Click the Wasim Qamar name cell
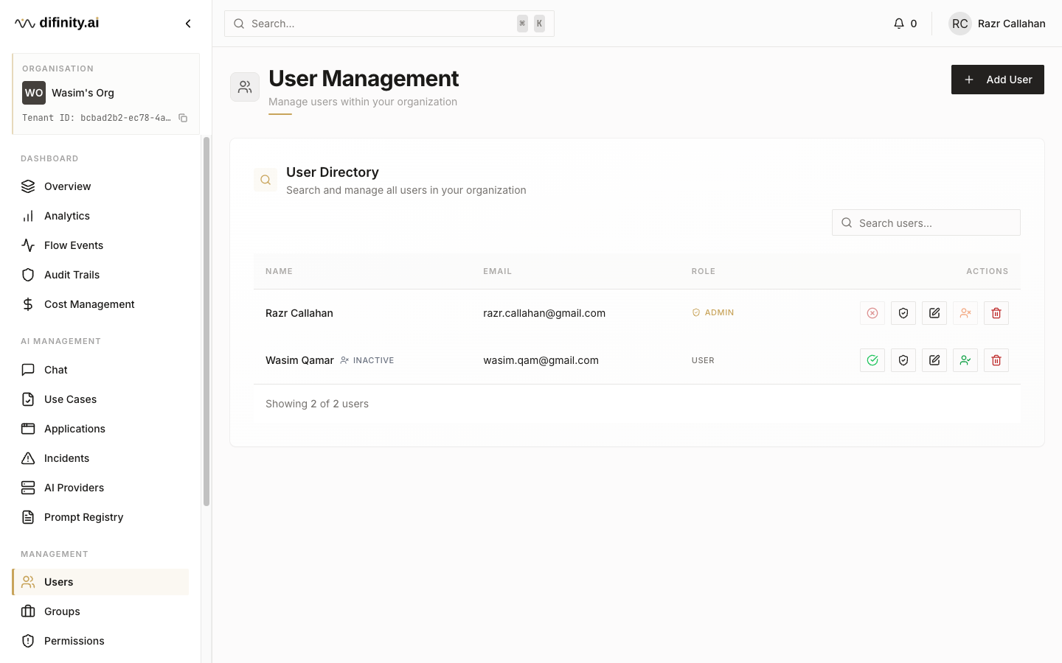The image size is (1062, 663). (x=299, y=360)
